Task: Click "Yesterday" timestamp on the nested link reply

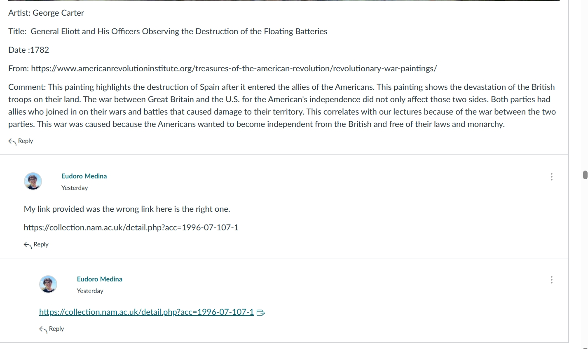Action: click(x=90, y=291)
